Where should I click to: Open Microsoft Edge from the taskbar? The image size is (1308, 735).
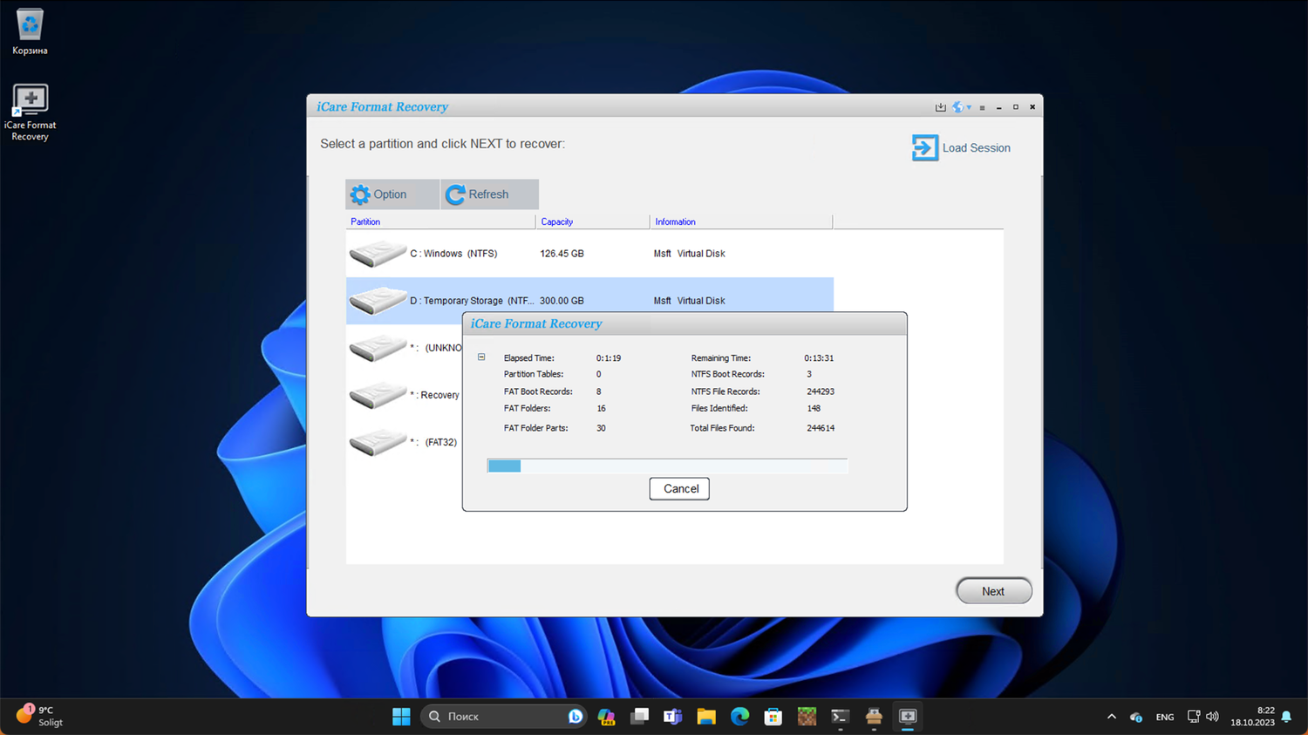(x=739, y=717)
